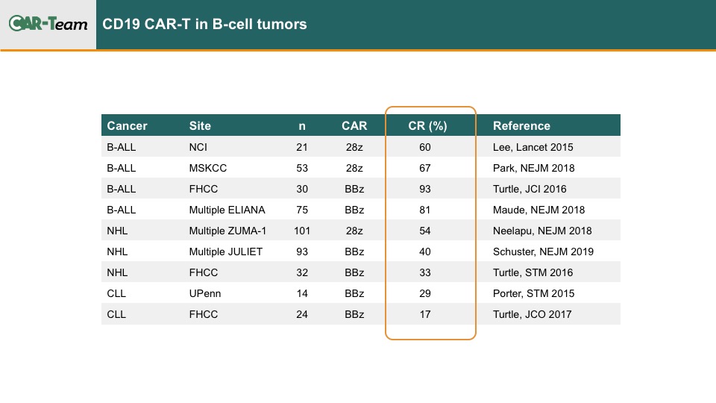
Task: Click the Multiple ZUMA-1 site cell
Action: 228,231
